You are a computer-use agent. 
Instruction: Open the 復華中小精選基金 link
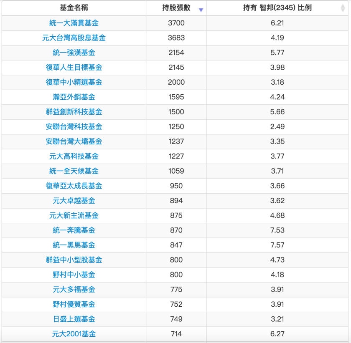click(x=74, y=82)
